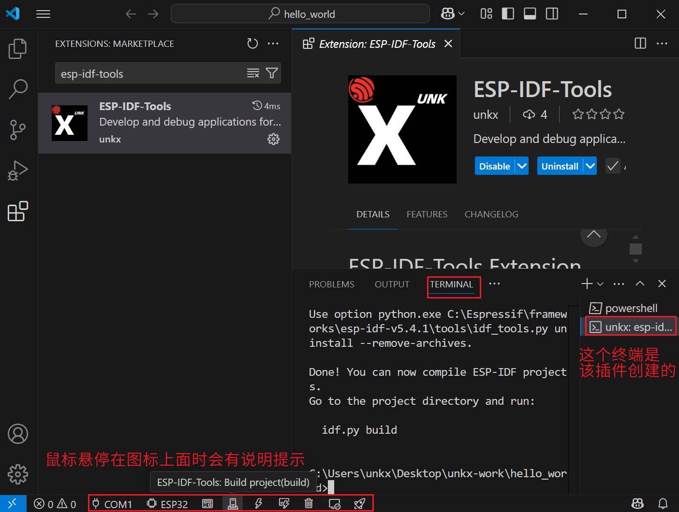Go back with the left arrow
This screenshot has width=679, height=512.
point(131,14)
